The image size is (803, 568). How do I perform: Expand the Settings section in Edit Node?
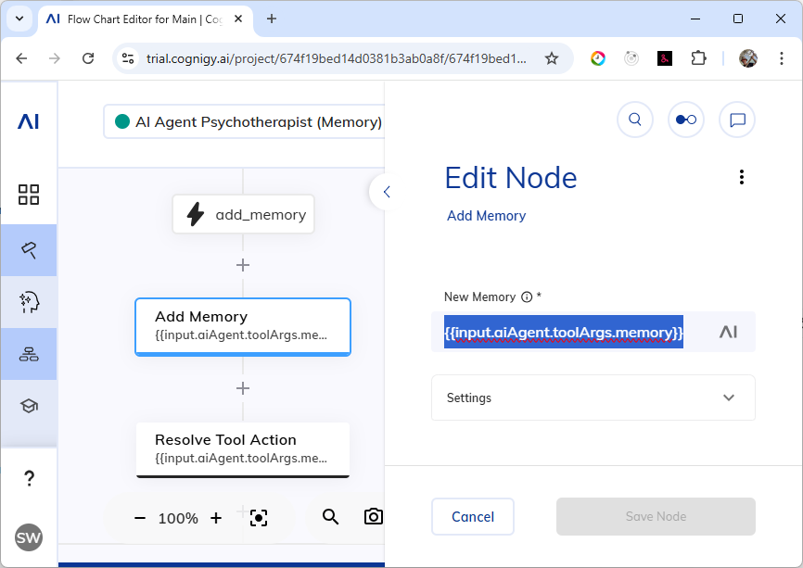(593, 398)
